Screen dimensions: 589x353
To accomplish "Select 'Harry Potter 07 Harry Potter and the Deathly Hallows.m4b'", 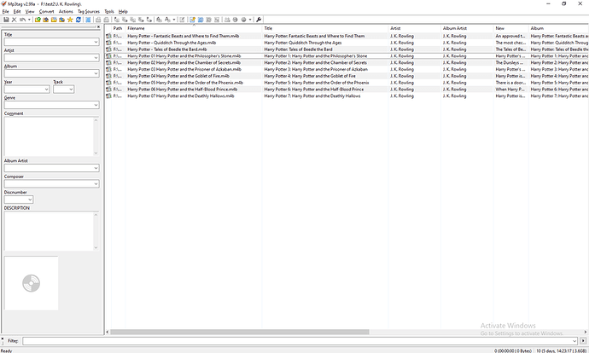I will [x=181, y=96].
